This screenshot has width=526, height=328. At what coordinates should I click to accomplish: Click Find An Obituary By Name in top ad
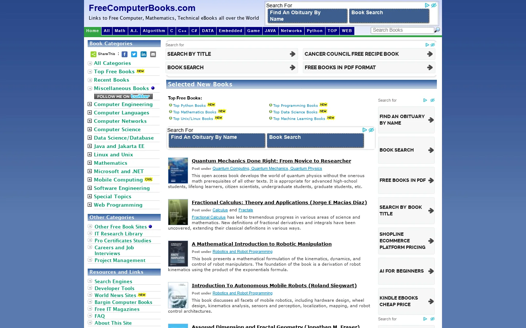click(308, 16)
